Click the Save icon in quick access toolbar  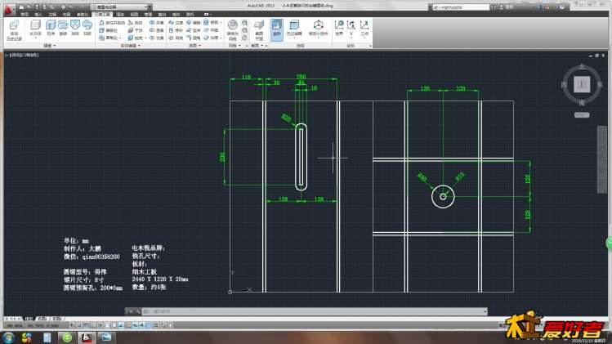[x=36, y=7]
